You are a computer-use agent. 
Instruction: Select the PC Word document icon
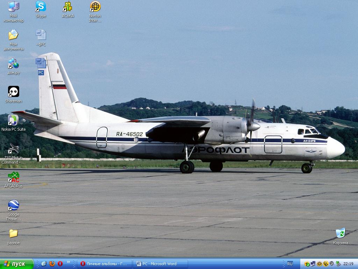tap(41, 66)
